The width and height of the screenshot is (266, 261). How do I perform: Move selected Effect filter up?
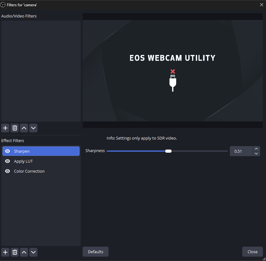click(x=24, y=252)
